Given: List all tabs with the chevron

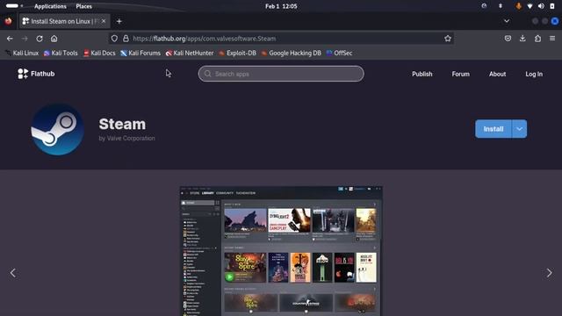Looking at the screenshot, I should tap(507, 21).
